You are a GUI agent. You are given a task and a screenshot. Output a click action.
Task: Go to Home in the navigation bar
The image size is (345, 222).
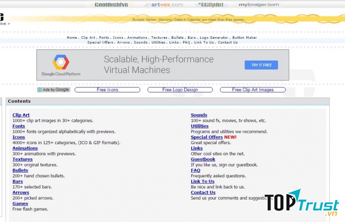[72, 38]
